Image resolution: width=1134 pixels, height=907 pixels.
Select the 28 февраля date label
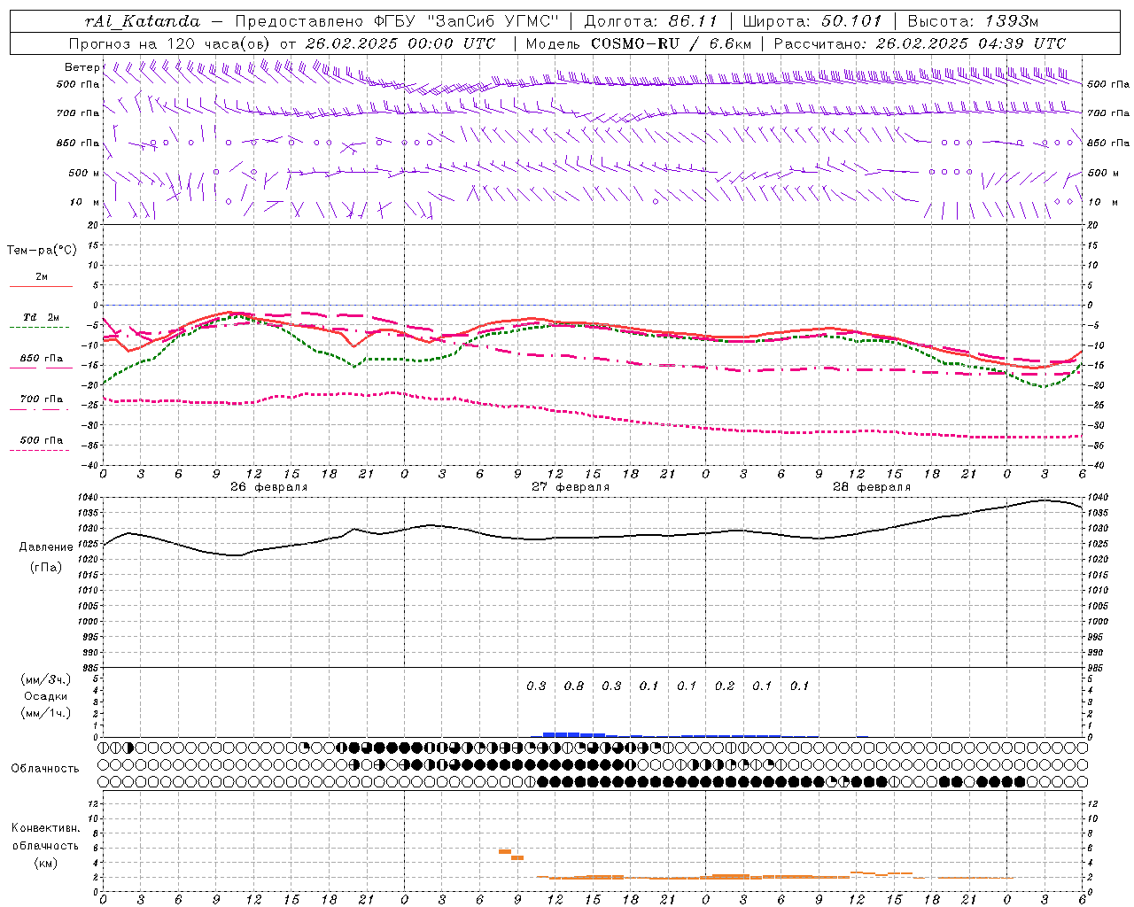(871, 487)
